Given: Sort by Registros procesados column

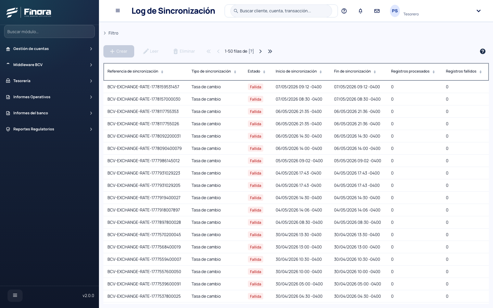Looking at the screenshot, I should click(434, 72).
